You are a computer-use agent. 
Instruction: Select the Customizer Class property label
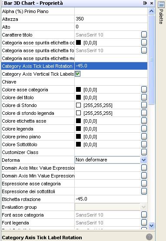(x=20, y=152)
